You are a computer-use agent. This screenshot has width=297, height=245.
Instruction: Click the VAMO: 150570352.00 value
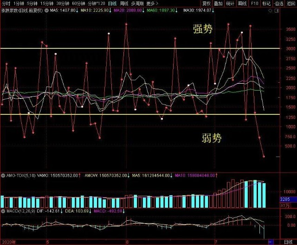click(x=58, y=176)
